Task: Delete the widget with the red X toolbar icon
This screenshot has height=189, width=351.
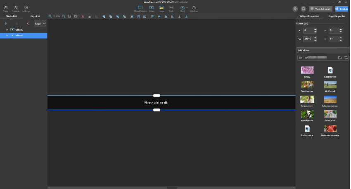Action: pyautogui.click(x=83, y=17)
